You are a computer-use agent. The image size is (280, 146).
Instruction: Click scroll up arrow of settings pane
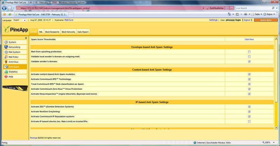coord(276,38)
